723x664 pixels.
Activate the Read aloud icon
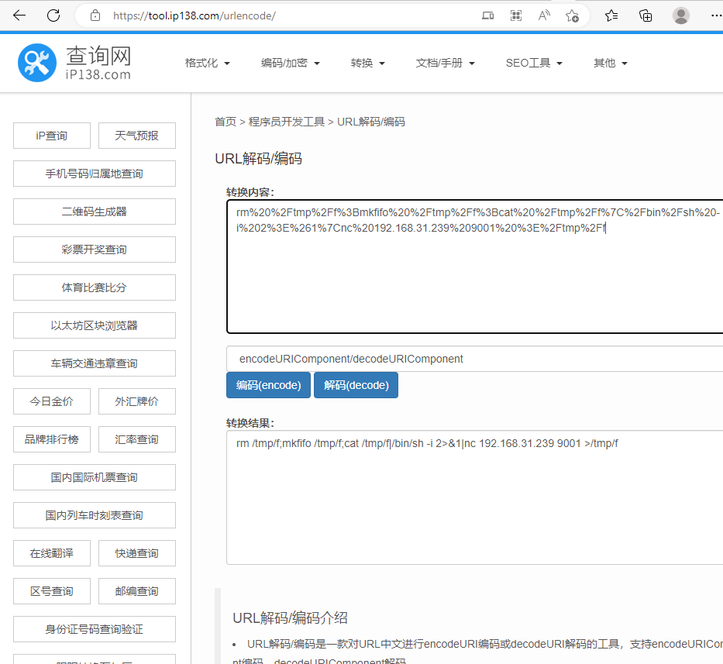[x=544, y=15]
